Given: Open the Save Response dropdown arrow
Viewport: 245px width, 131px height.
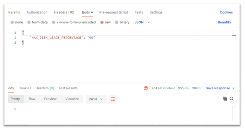Looking at the screenshot, I should pos(233,88).
